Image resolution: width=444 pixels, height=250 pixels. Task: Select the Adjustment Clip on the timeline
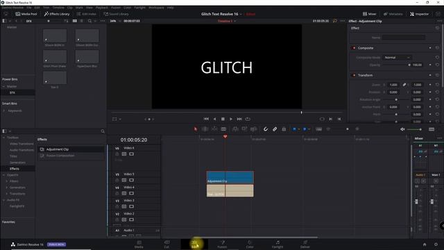tap(230, 178)
